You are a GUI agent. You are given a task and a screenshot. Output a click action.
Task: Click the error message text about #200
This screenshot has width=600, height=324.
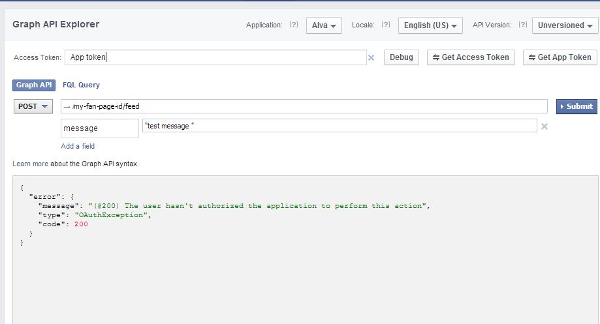pos(257,206)
